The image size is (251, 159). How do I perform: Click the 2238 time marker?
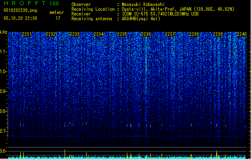[x=194, y=34]
